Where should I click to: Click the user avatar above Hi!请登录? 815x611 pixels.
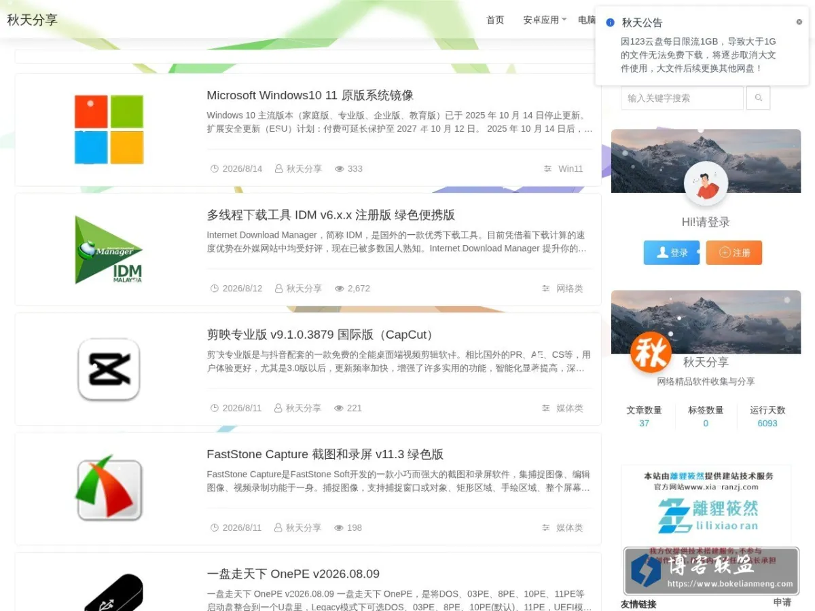point(706,184)
